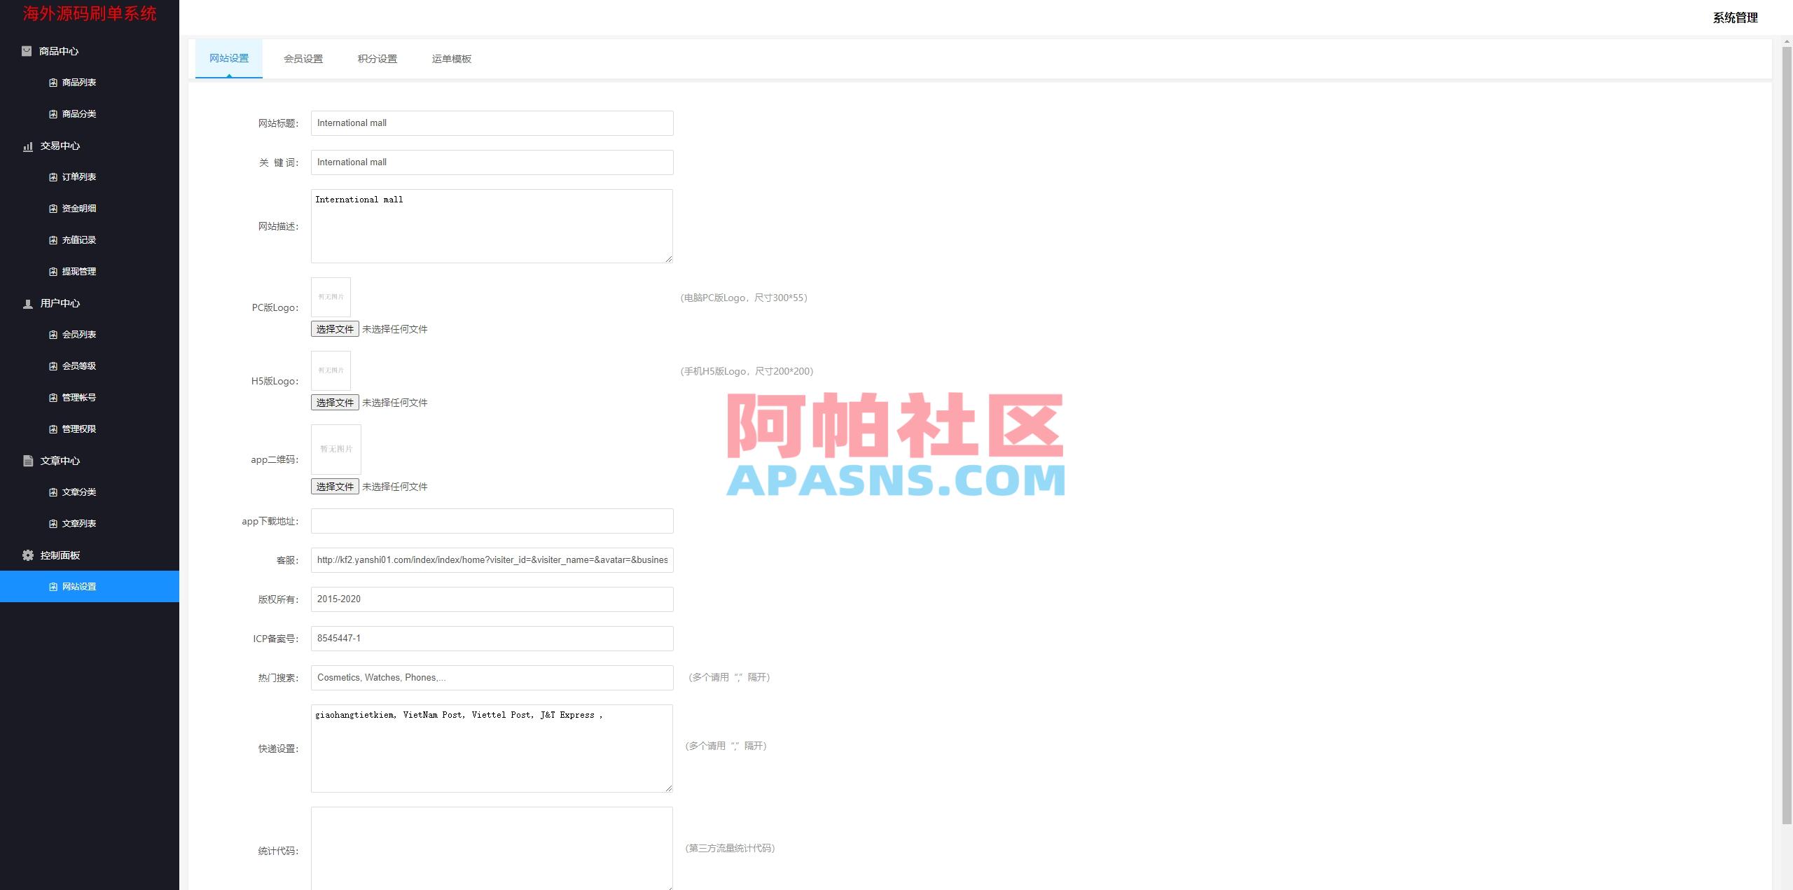Switch to the 会员设置 tab

tap(303, 59)
